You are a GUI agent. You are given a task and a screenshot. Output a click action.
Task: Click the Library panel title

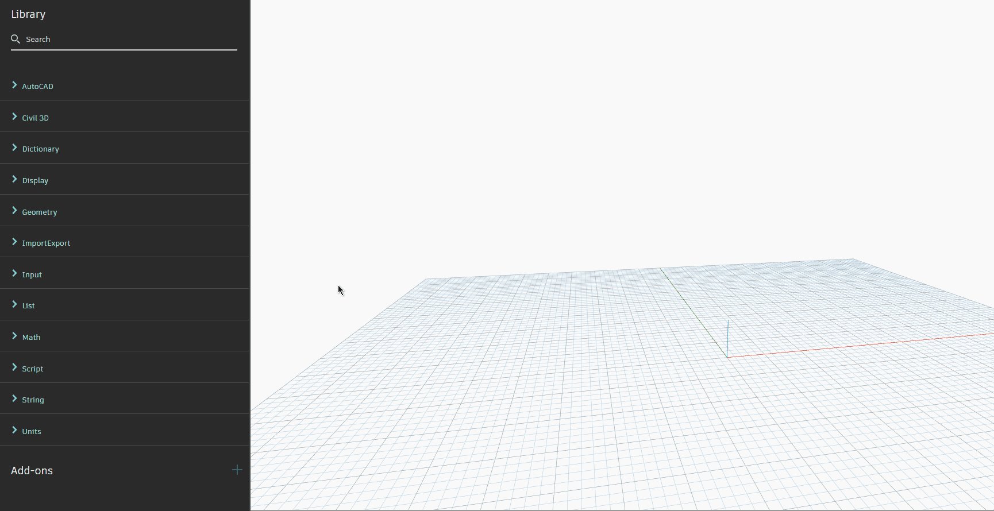tap(28, 14)
